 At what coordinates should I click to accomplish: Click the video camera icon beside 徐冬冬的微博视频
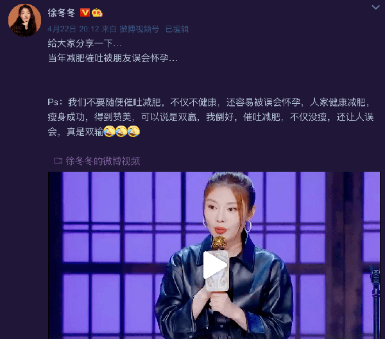pyautogui.click(x=58, y=161)
